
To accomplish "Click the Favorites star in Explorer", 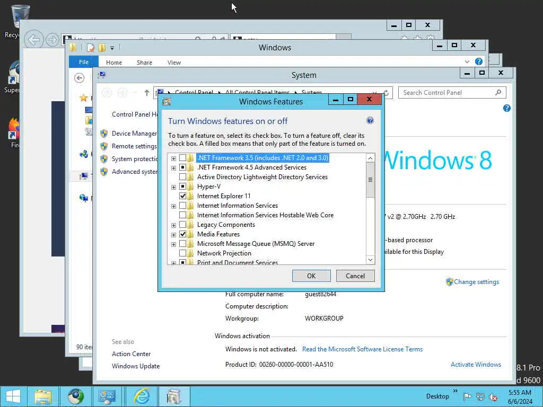I will 83,98.
